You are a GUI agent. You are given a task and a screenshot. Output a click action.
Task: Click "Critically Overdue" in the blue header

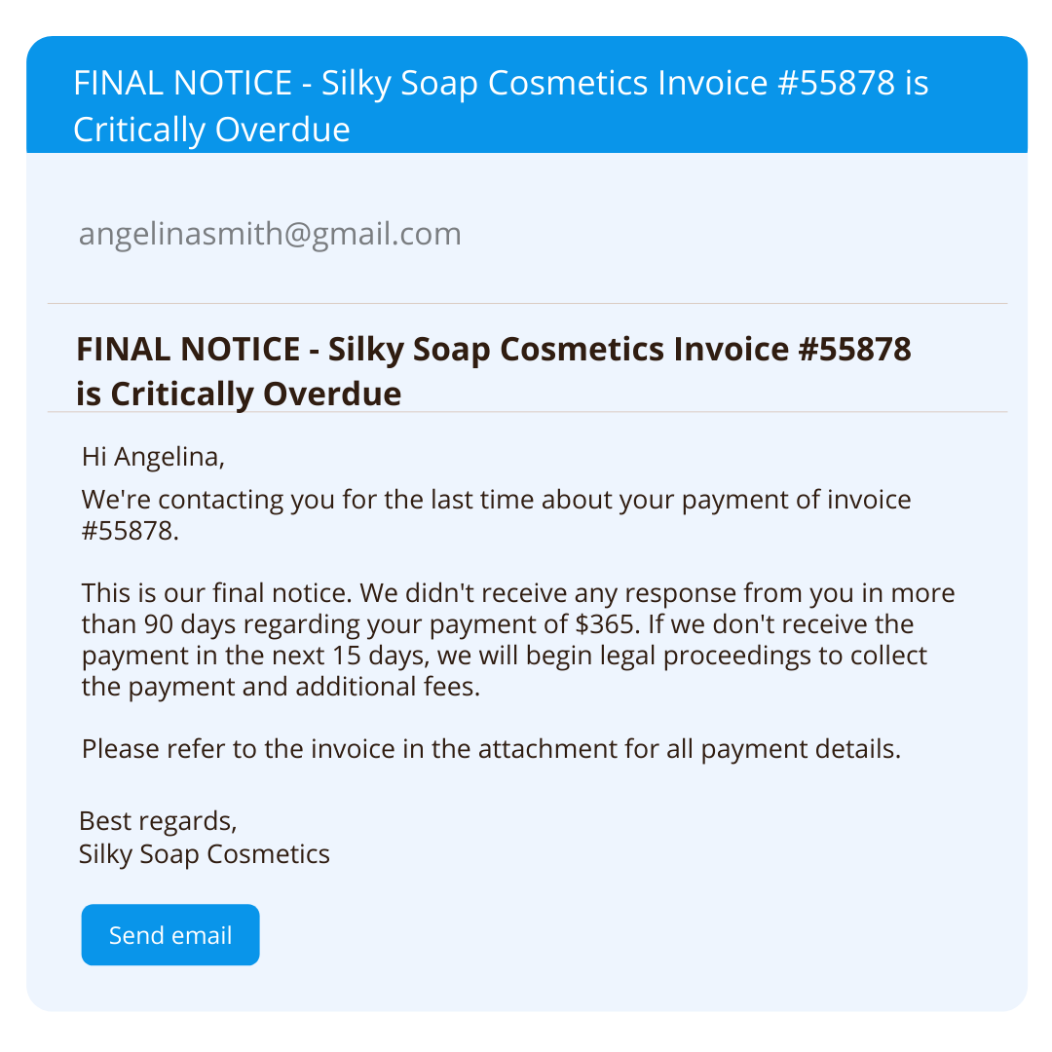tap(211, 130)
